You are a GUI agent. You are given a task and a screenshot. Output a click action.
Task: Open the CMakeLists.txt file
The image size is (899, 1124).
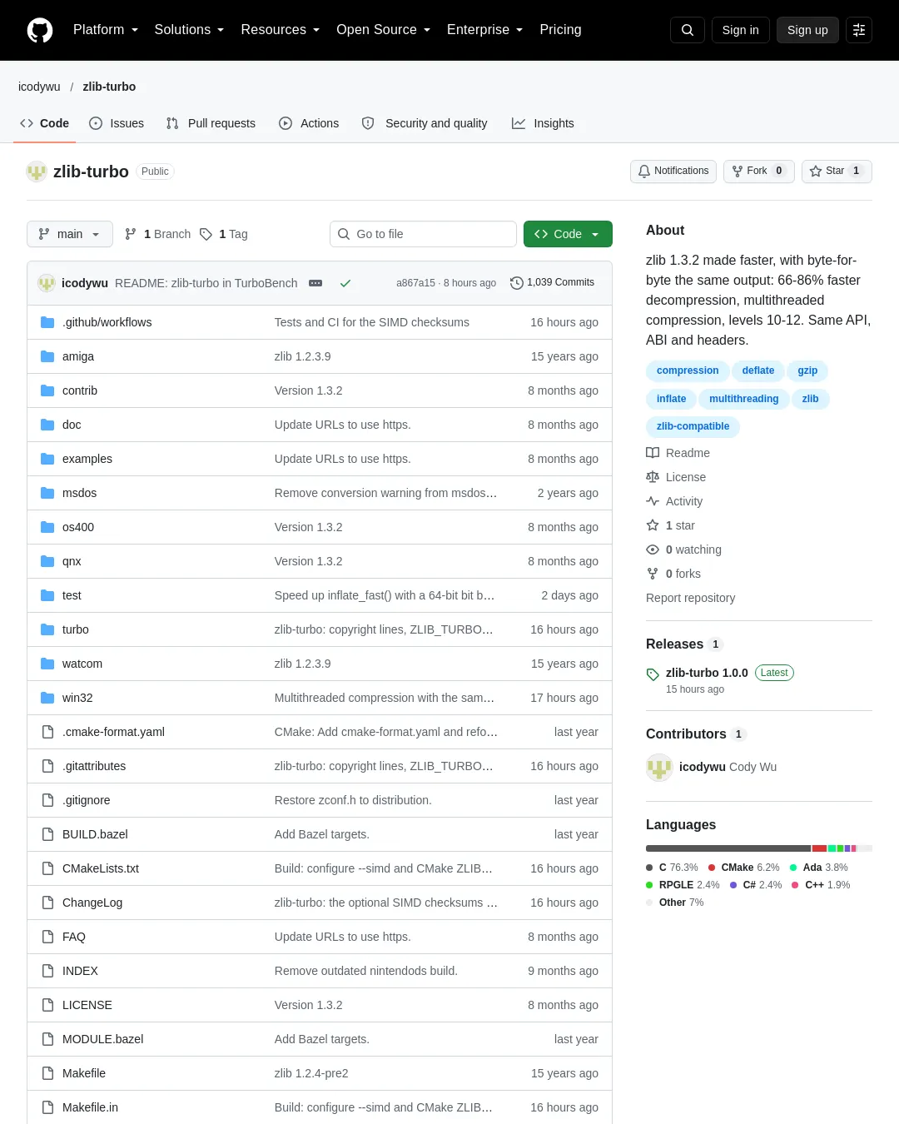[x=101, y=868]
